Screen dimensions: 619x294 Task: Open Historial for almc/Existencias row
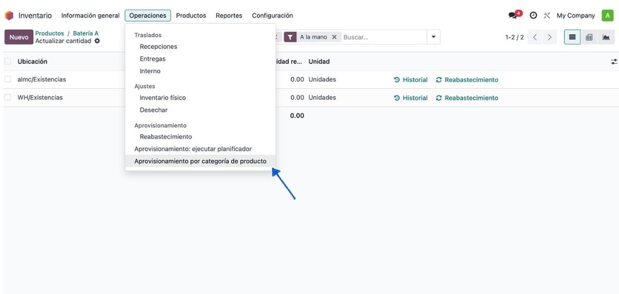pos(411,79)
